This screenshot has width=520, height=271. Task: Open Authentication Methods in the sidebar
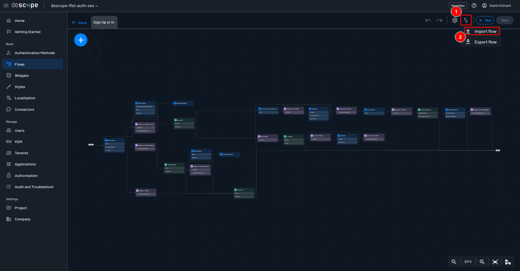(x=35, y=53)
